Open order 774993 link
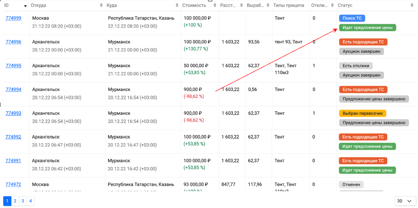 (x=14, y=113)
